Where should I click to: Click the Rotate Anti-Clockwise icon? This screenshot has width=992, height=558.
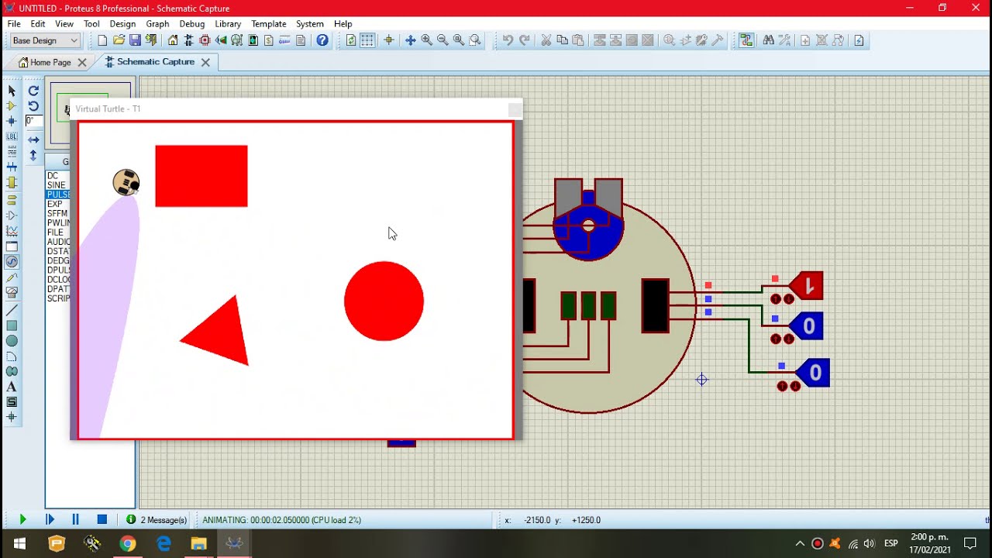pyautogui.click(x=33, y=106)
